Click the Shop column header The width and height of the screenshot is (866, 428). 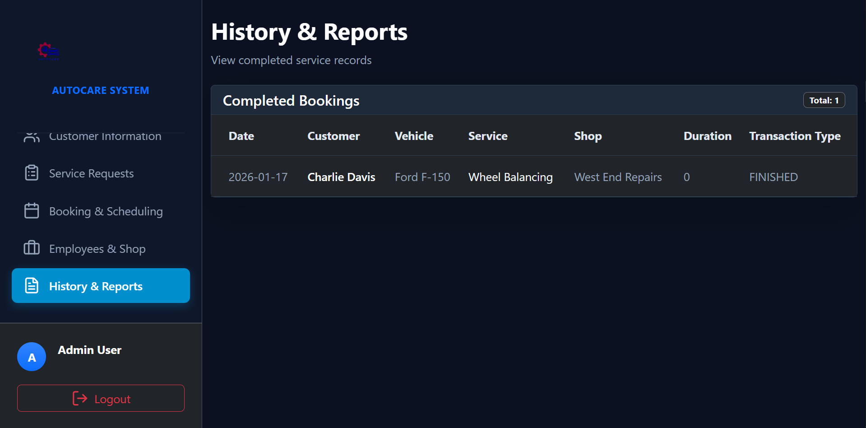[x=588, y=136]
